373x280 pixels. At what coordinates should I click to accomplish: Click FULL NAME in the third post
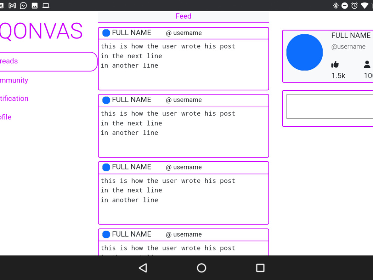point(132,167)
